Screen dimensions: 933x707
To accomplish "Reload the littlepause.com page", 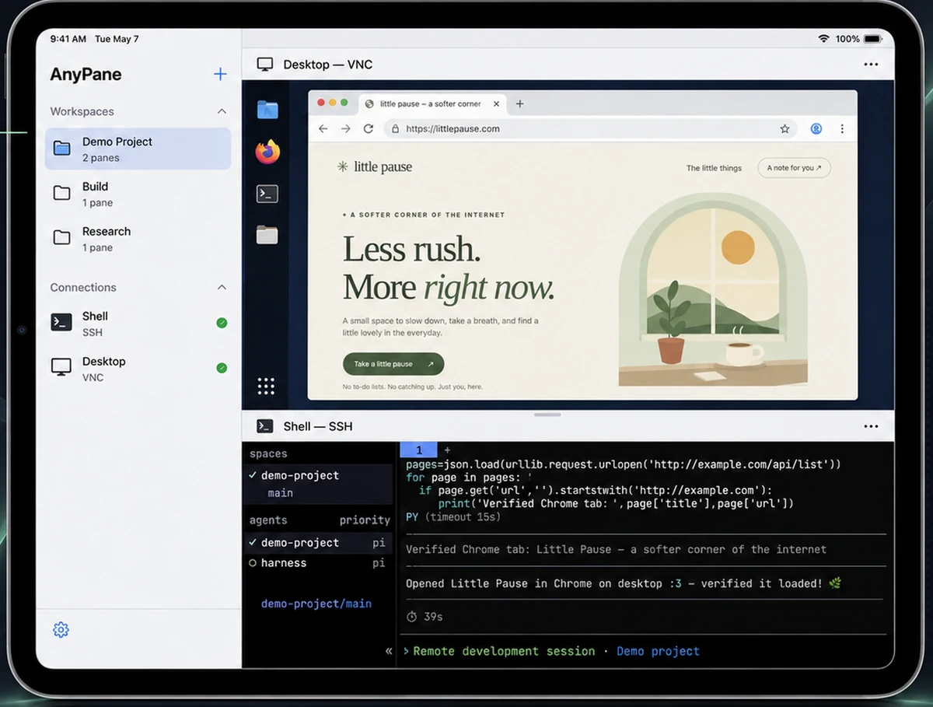I will click(x=369, y=128).
